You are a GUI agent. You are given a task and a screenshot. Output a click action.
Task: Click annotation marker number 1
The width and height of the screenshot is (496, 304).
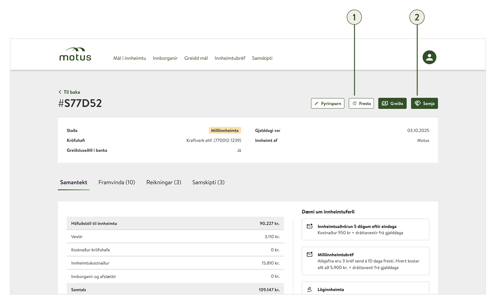tap(354, 17)
